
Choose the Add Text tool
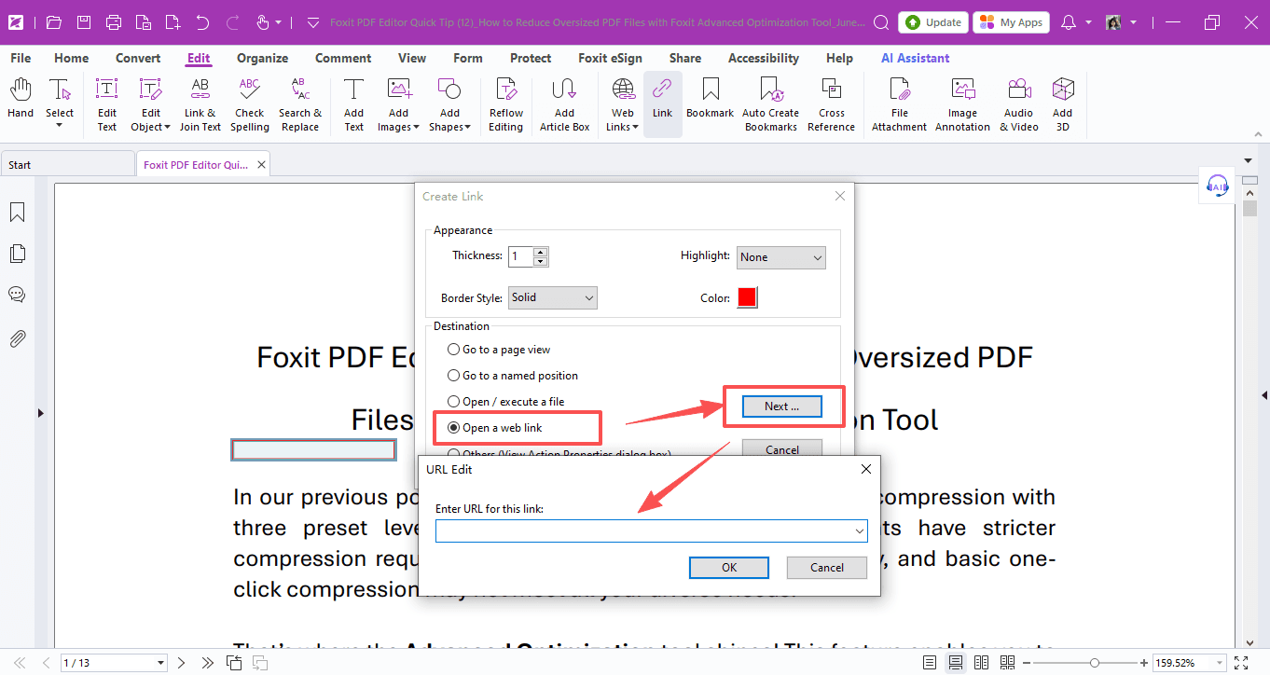pyautogui.click(x=353, y=103)
